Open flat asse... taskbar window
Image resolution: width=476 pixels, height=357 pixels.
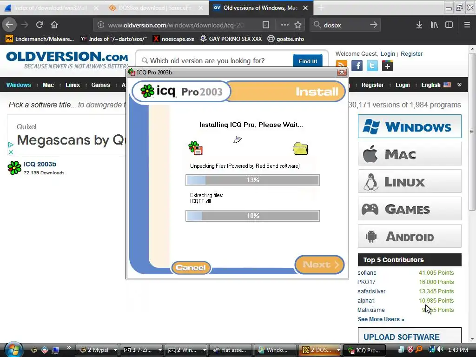(231, 350)
